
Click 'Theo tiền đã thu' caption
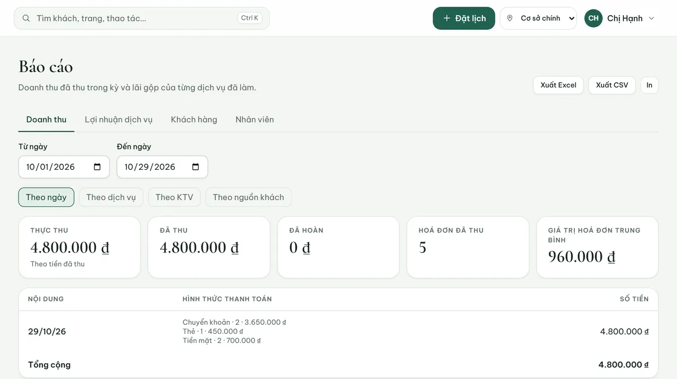(58, 264)
